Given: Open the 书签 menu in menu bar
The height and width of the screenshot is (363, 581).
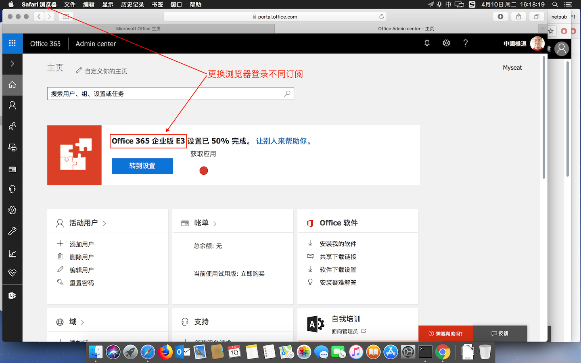Looking at the screenshot, I should tap(157, 4).
